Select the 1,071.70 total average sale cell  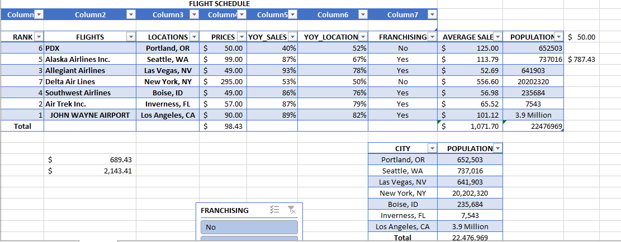pos(470,127)
